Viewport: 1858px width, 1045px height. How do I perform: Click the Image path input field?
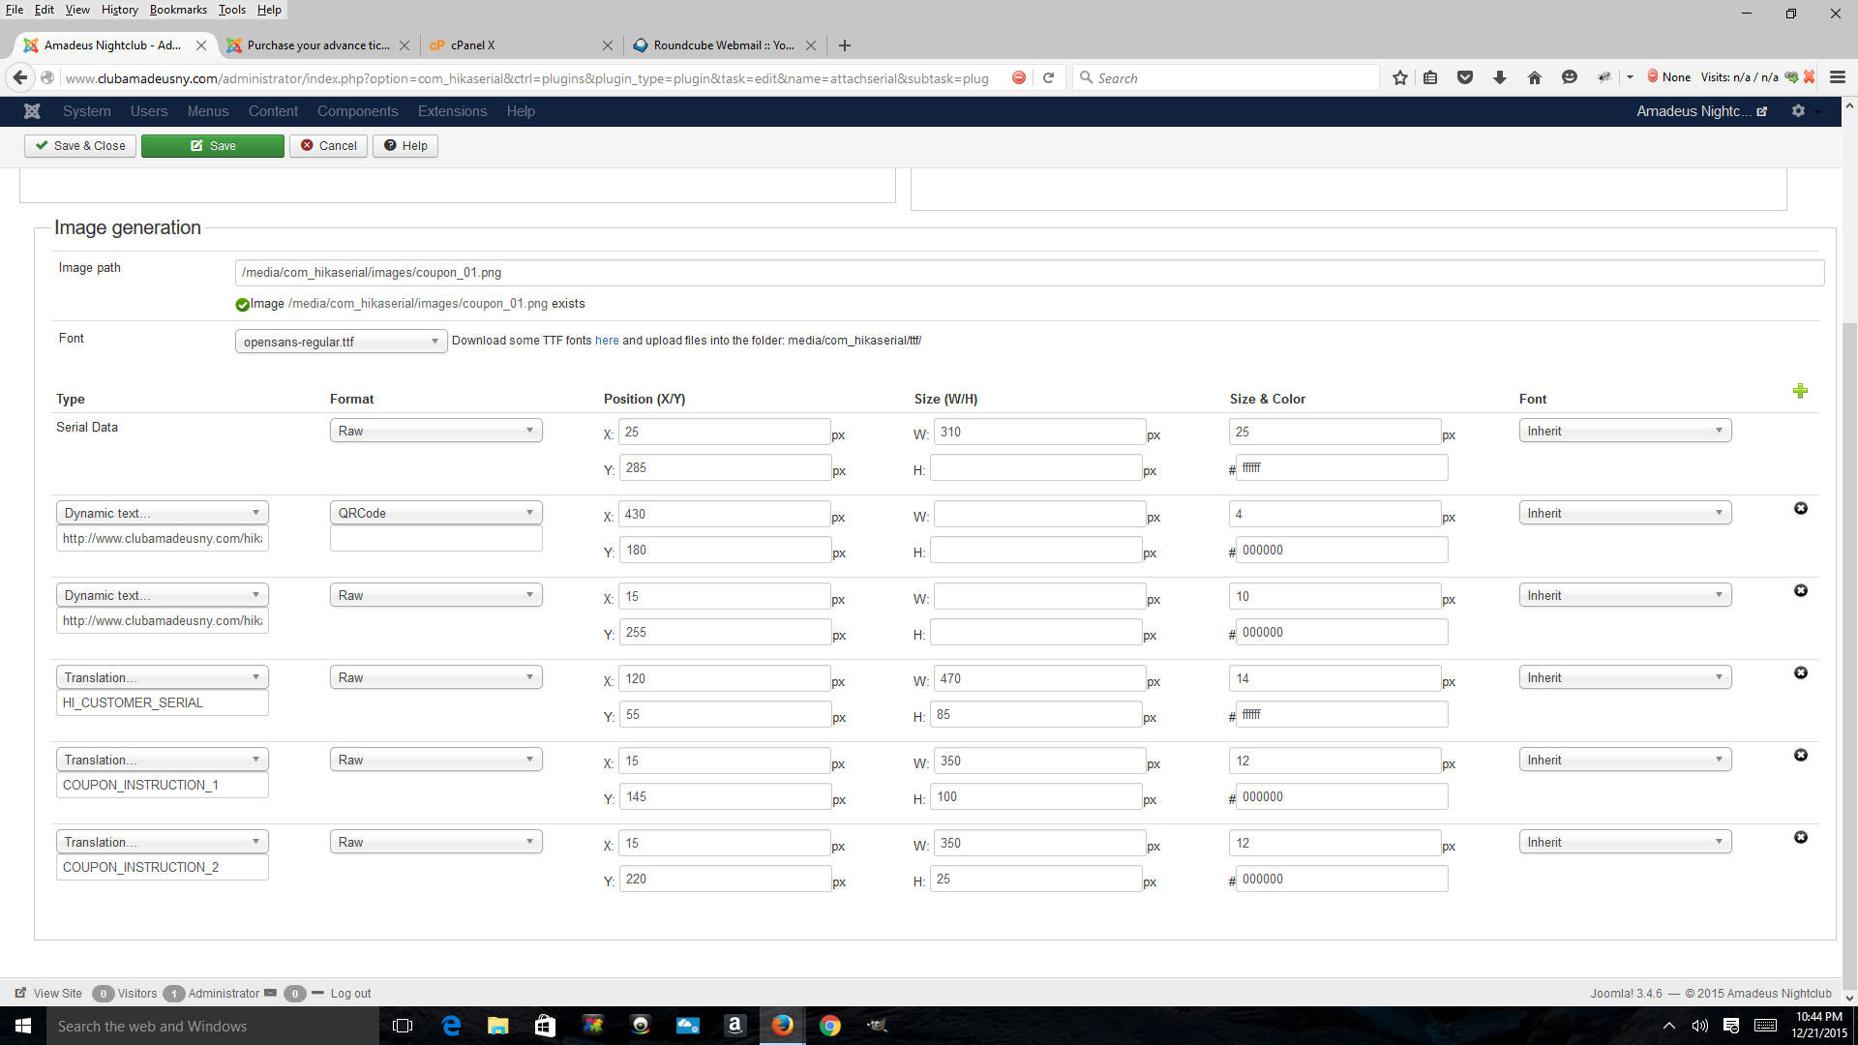tap(1028, 273)
